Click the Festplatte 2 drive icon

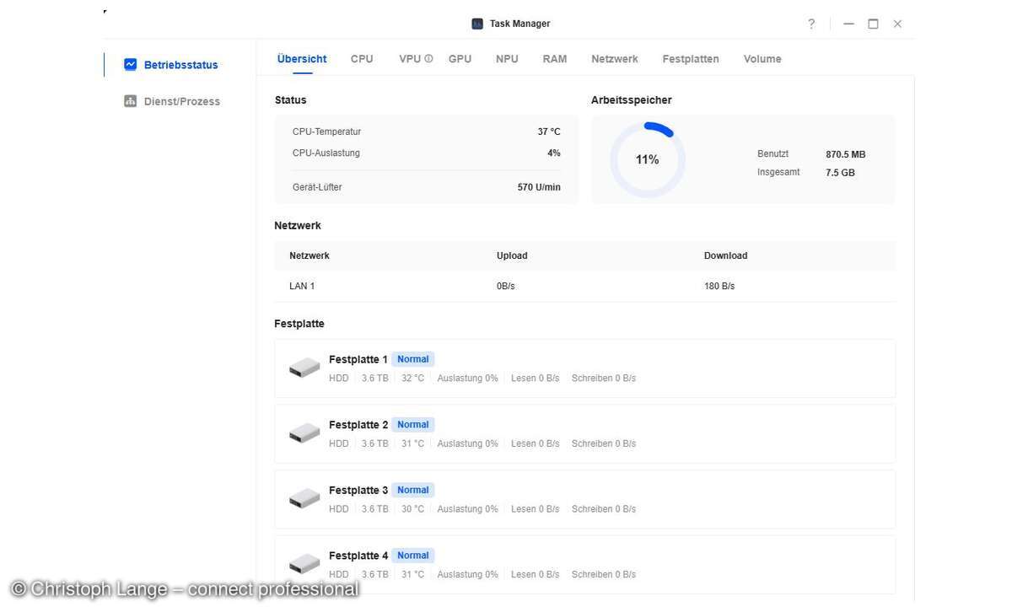[x=304, y=433]
